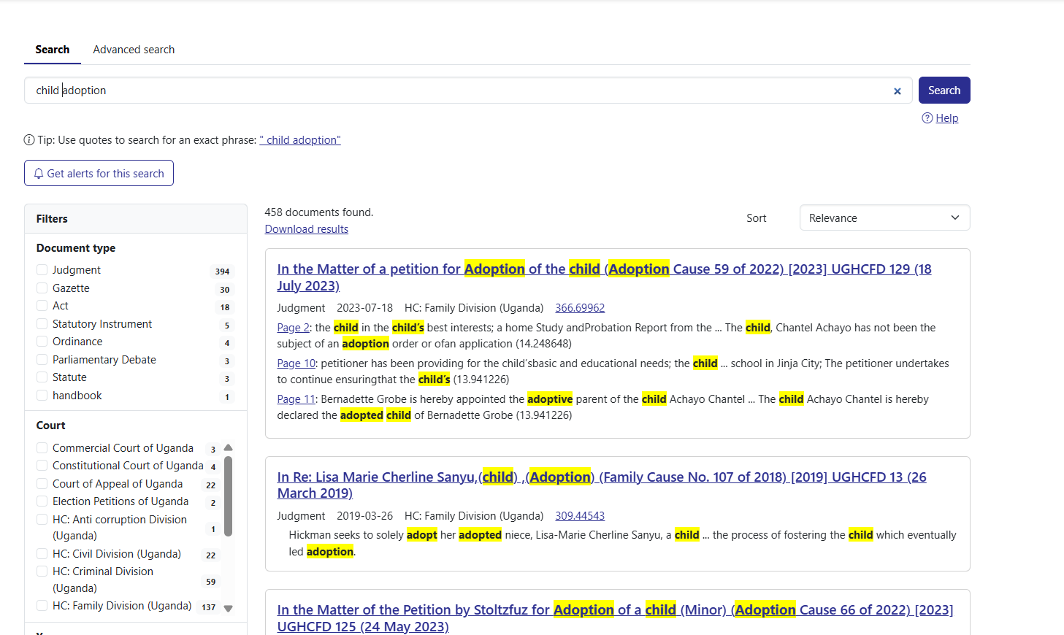Click the info icon beside the search tip
This screenshot has width=1064, height=635.
tap(29, 140)
